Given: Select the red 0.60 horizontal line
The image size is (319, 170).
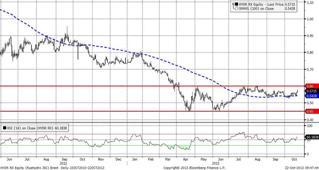Looking at the screenshot, I should [x=153, y=86].
